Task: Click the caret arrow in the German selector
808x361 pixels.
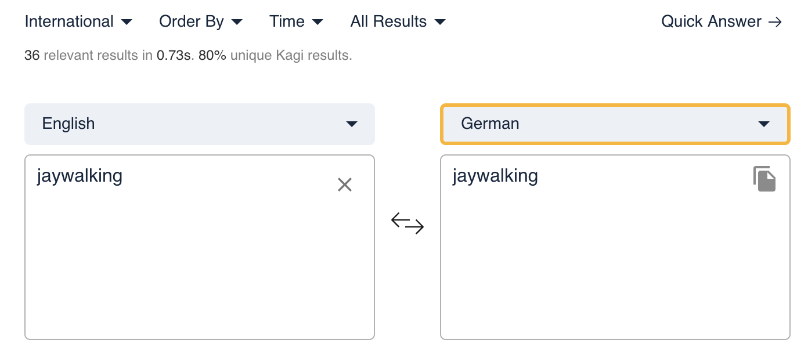Action: coord(764,124)
